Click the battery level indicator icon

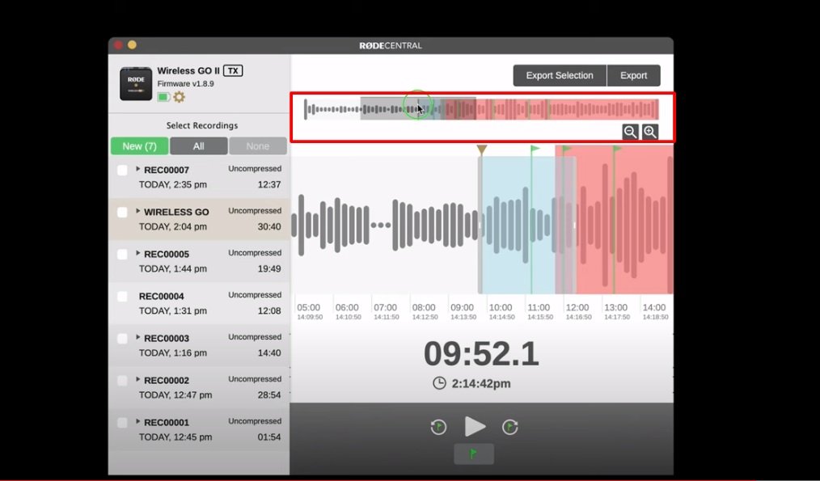163,97
